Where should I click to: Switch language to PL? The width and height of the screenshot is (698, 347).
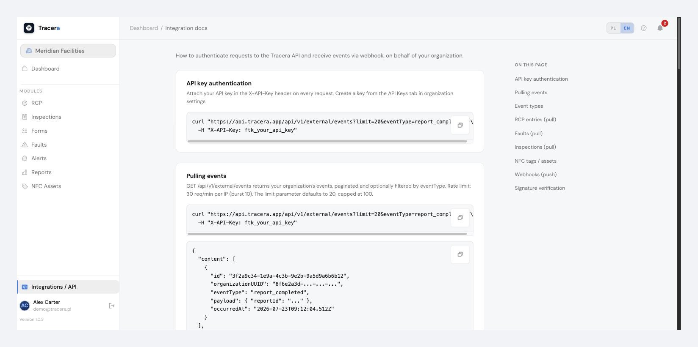click(613, 28)
